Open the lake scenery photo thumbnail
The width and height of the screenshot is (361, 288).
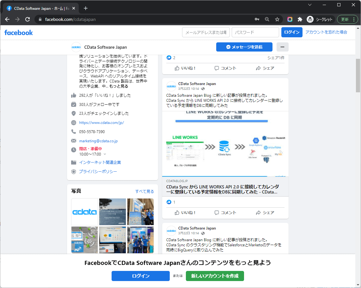tap(113, 212)
